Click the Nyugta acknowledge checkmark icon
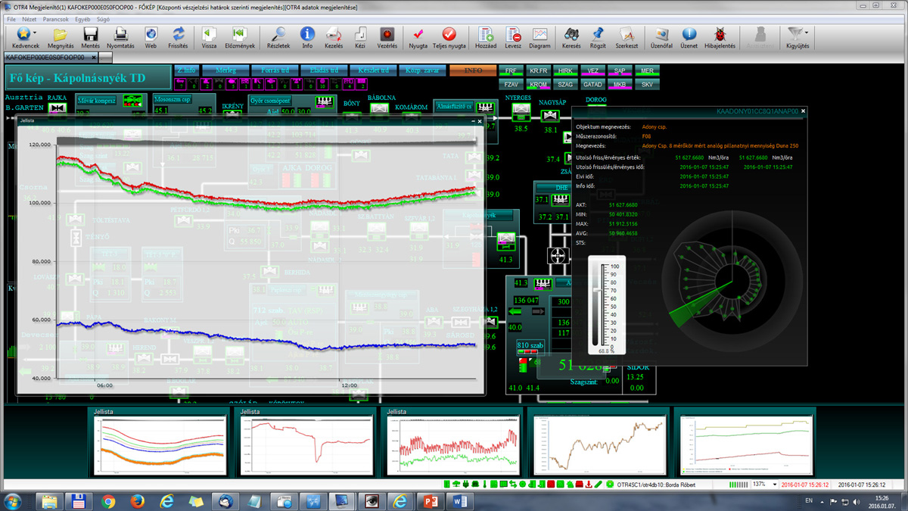 point(418,37)
